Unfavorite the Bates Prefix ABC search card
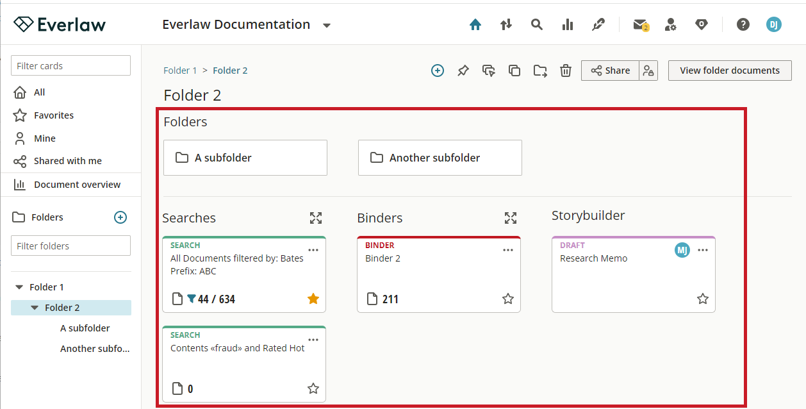 pyautogui.click(x=313, y=299)
